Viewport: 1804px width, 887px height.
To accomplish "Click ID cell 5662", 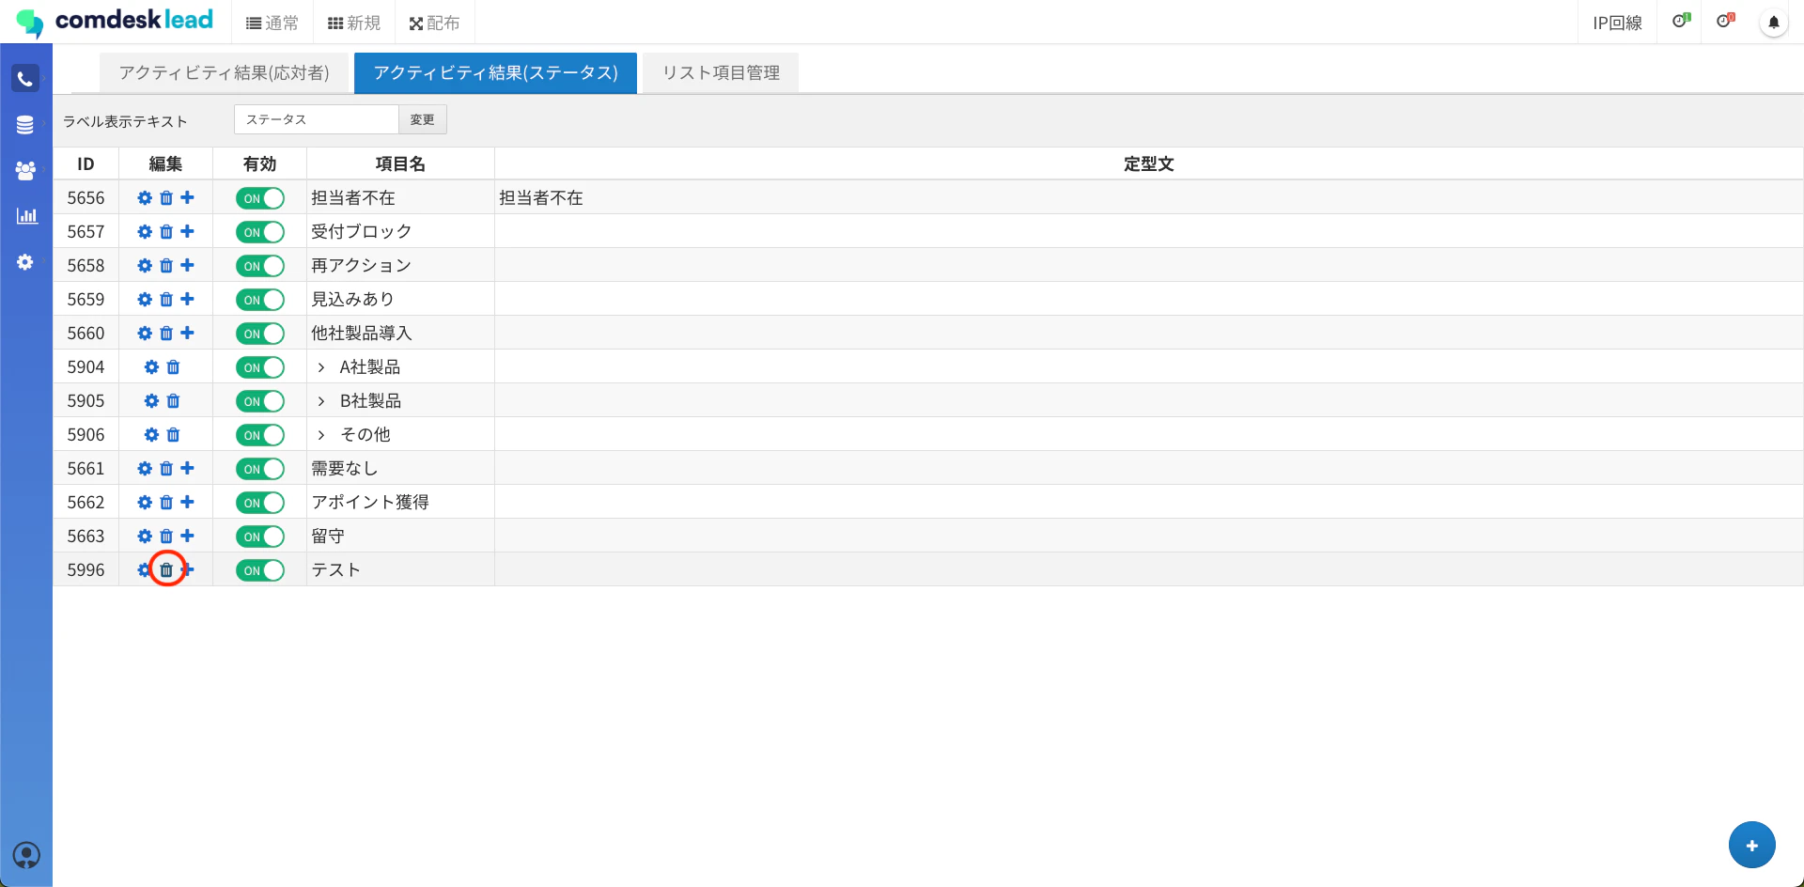I will pyautogui.click(x=86, y=503).
